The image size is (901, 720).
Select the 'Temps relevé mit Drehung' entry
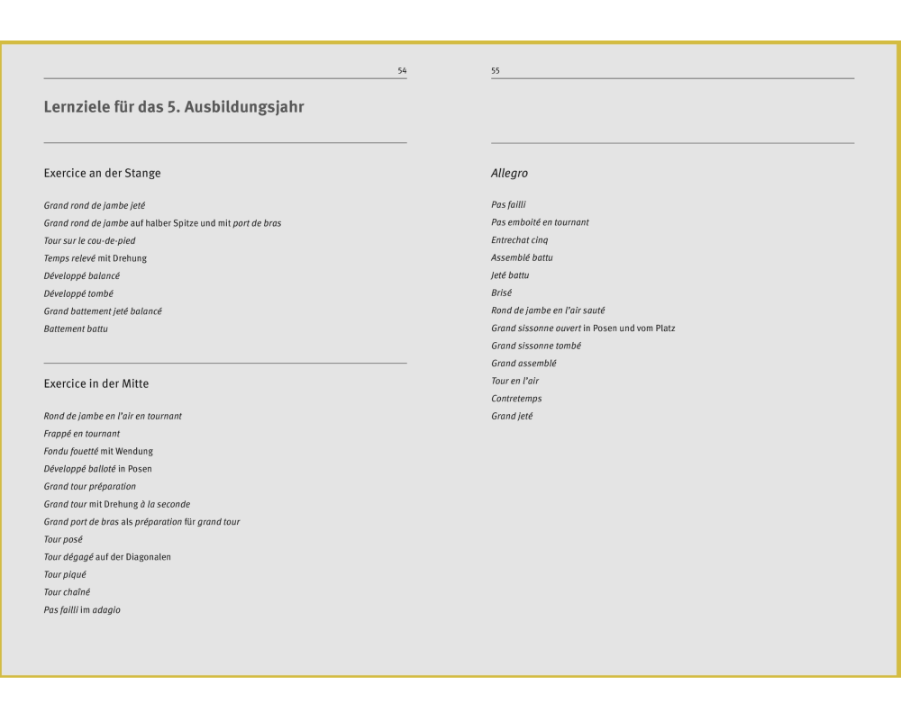click(95, 258)
